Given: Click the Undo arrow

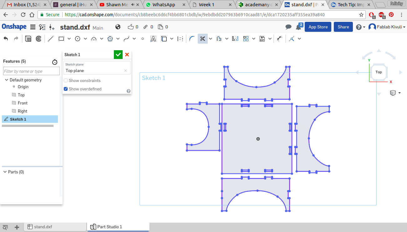Looking at the screenshot, I should (6, 39).
